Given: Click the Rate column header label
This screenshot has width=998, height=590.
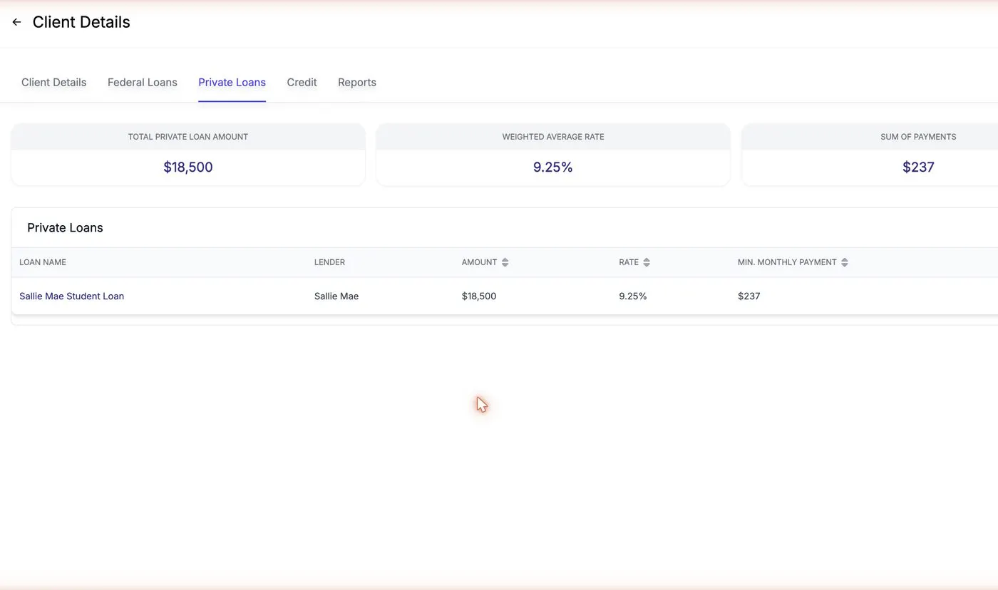Looking at the screenshot, I should click(x=629, y=262).
